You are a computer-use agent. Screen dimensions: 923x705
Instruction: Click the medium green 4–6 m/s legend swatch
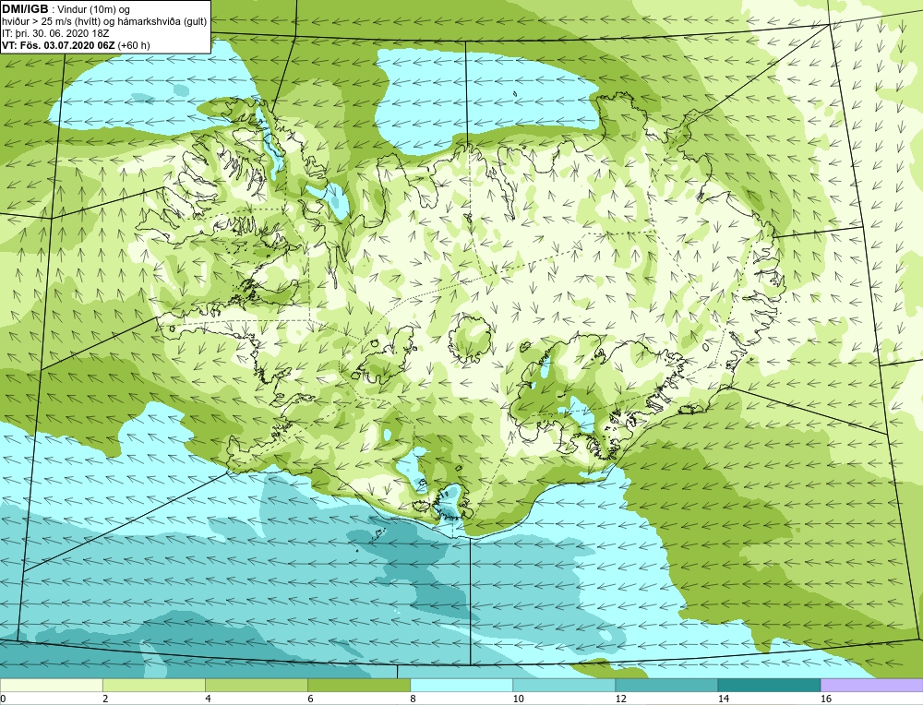tap(256, 685)
